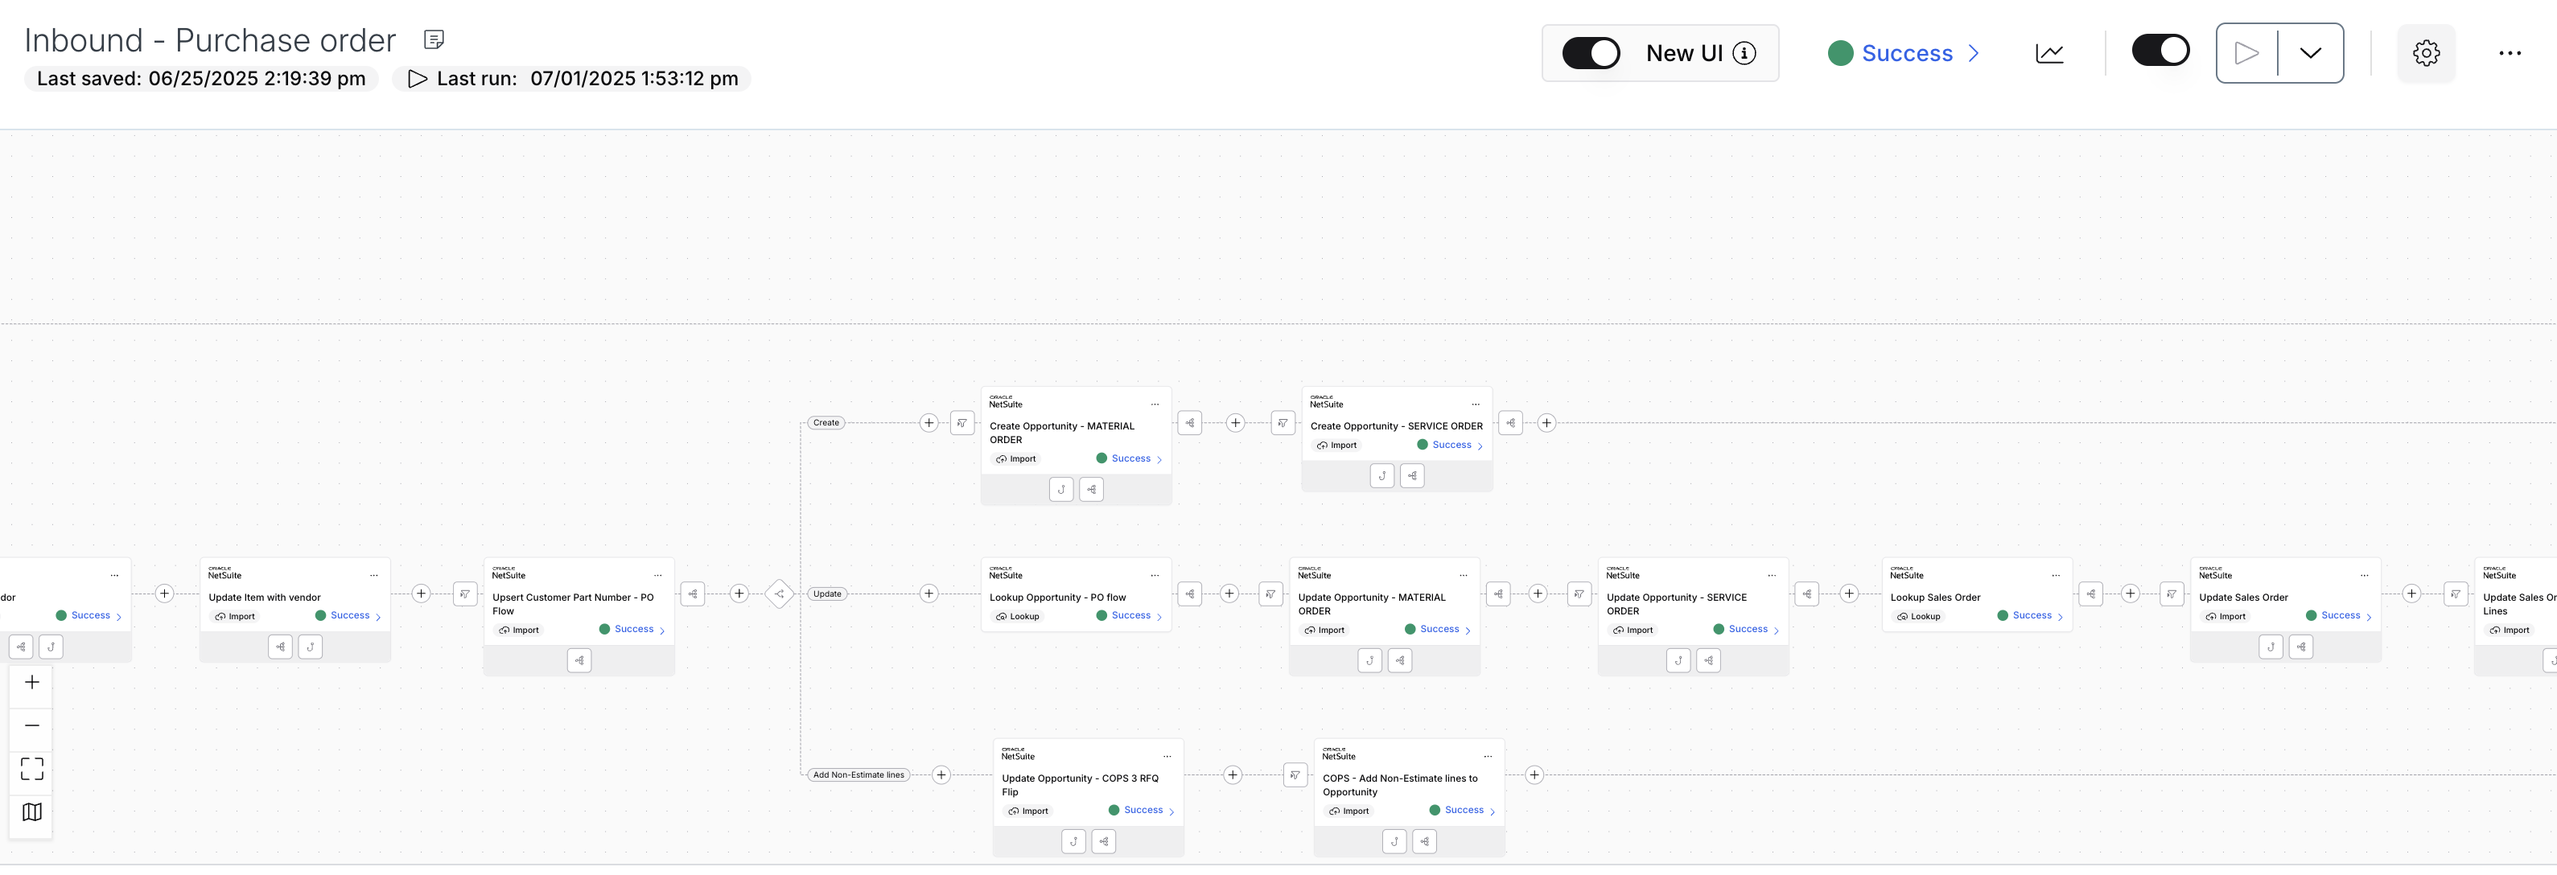Select the Update branch label
The width and height of the screenshot is (2557, 875).
click(x=827, y=594)
